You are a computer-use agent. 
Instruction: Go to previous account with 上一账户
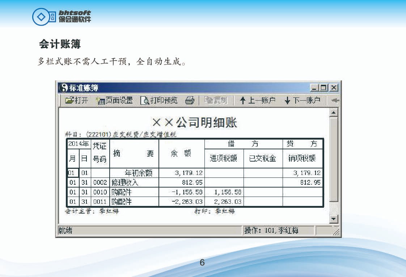coord(257,101)
